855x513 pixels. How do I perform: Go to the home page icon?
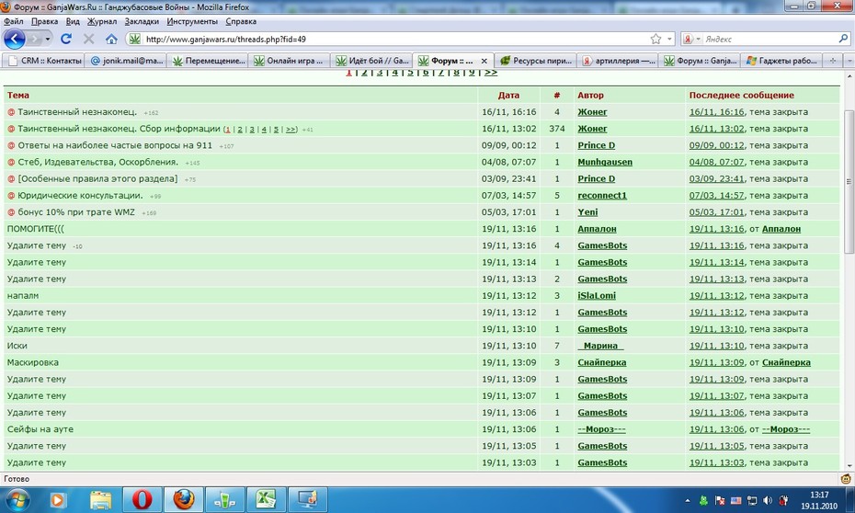tap(111, 39)
